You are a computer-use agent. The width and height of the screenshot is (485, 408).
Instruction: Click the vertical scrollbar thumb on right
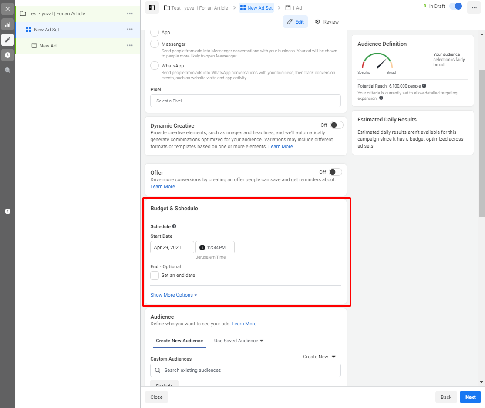click(482, 143)
